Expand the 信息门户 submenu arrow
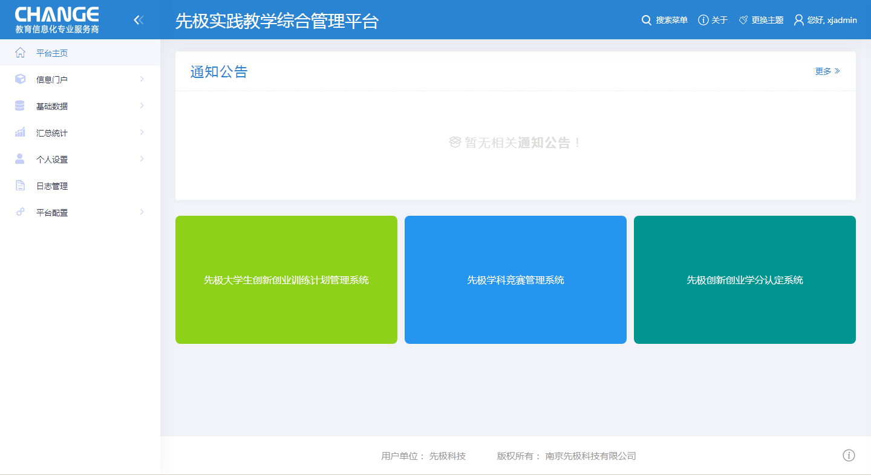The height and width of the screenshot is (475, 871). pos(142,79)
